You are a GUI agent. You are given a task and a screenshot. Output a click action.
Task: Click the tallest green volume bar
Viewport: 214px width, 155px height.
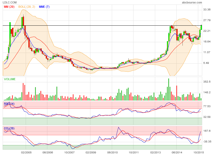click(169, 90)
